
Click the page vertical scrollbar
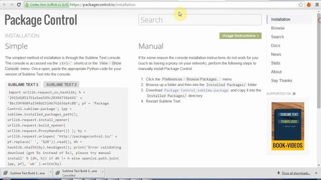click(x=319, y=61)
